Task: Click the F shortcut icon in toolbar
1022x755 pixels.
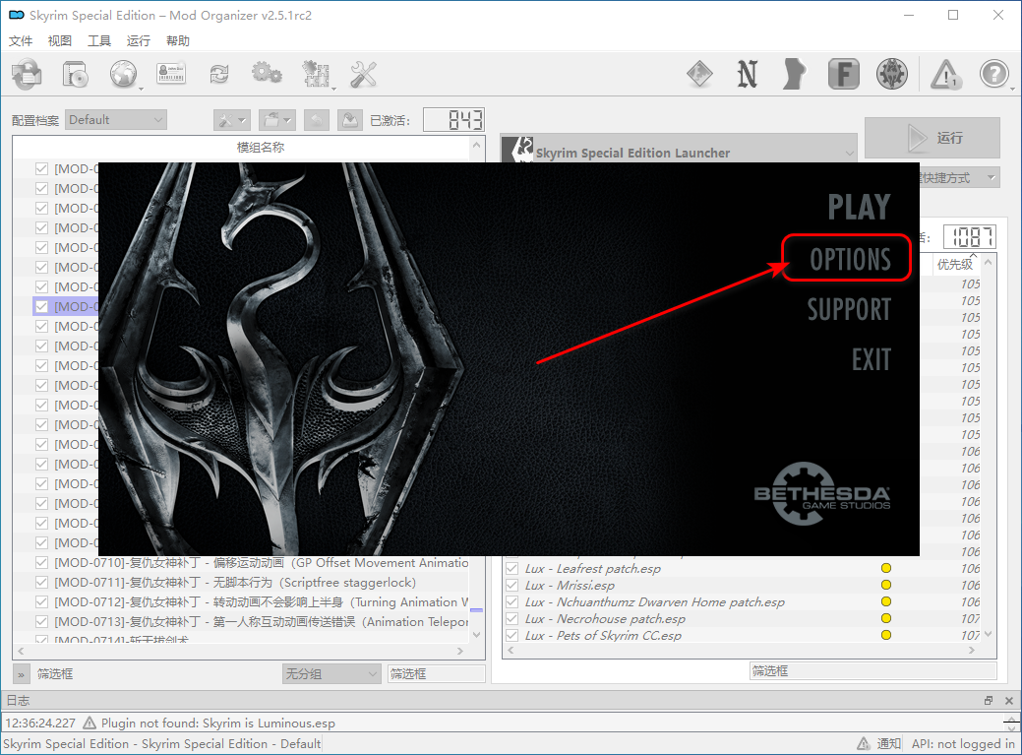Action: tap(843, 74)
